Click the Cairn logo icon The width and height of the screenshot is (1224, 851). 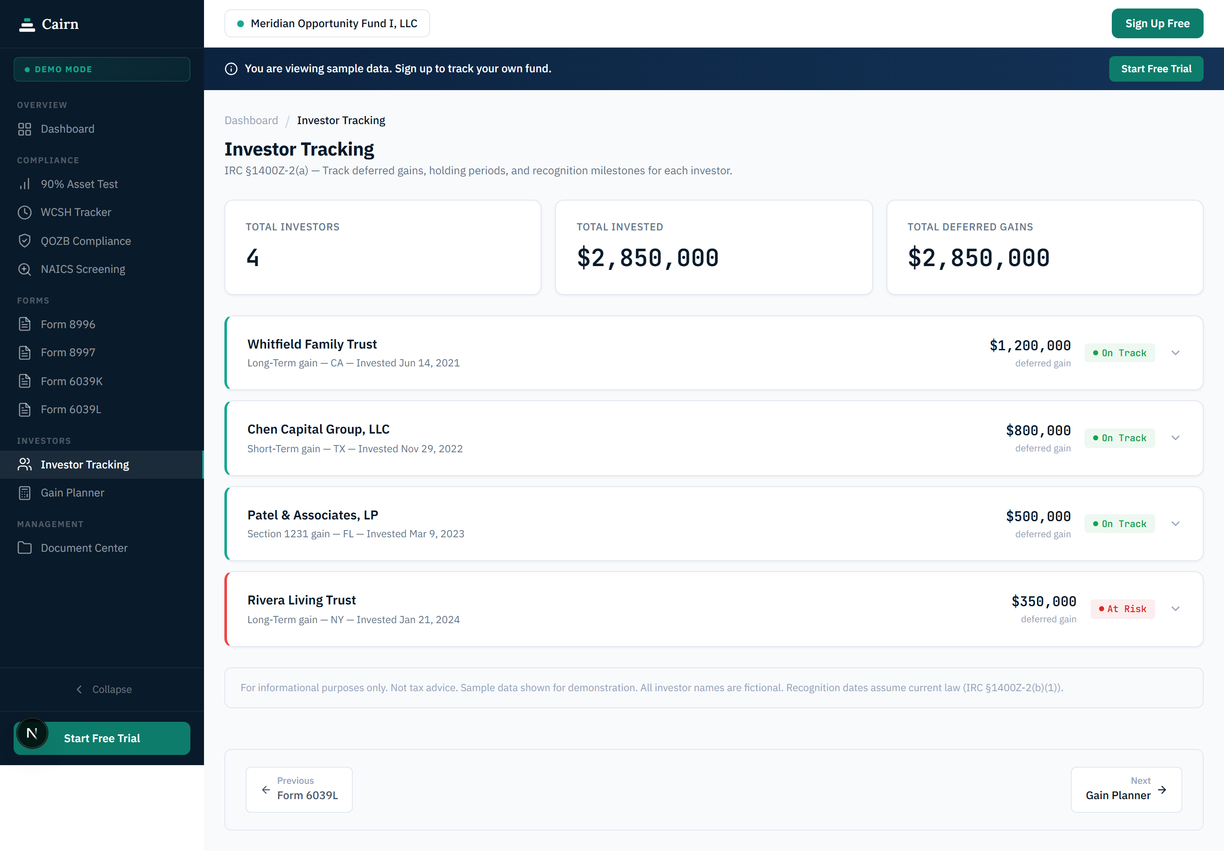pos(27,25)
